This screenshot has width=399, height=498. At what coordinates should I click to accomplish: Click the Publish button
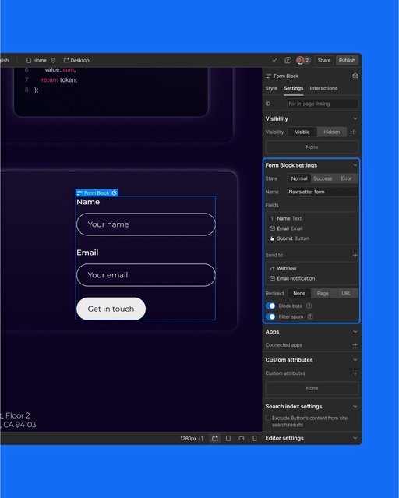(347, 60)
